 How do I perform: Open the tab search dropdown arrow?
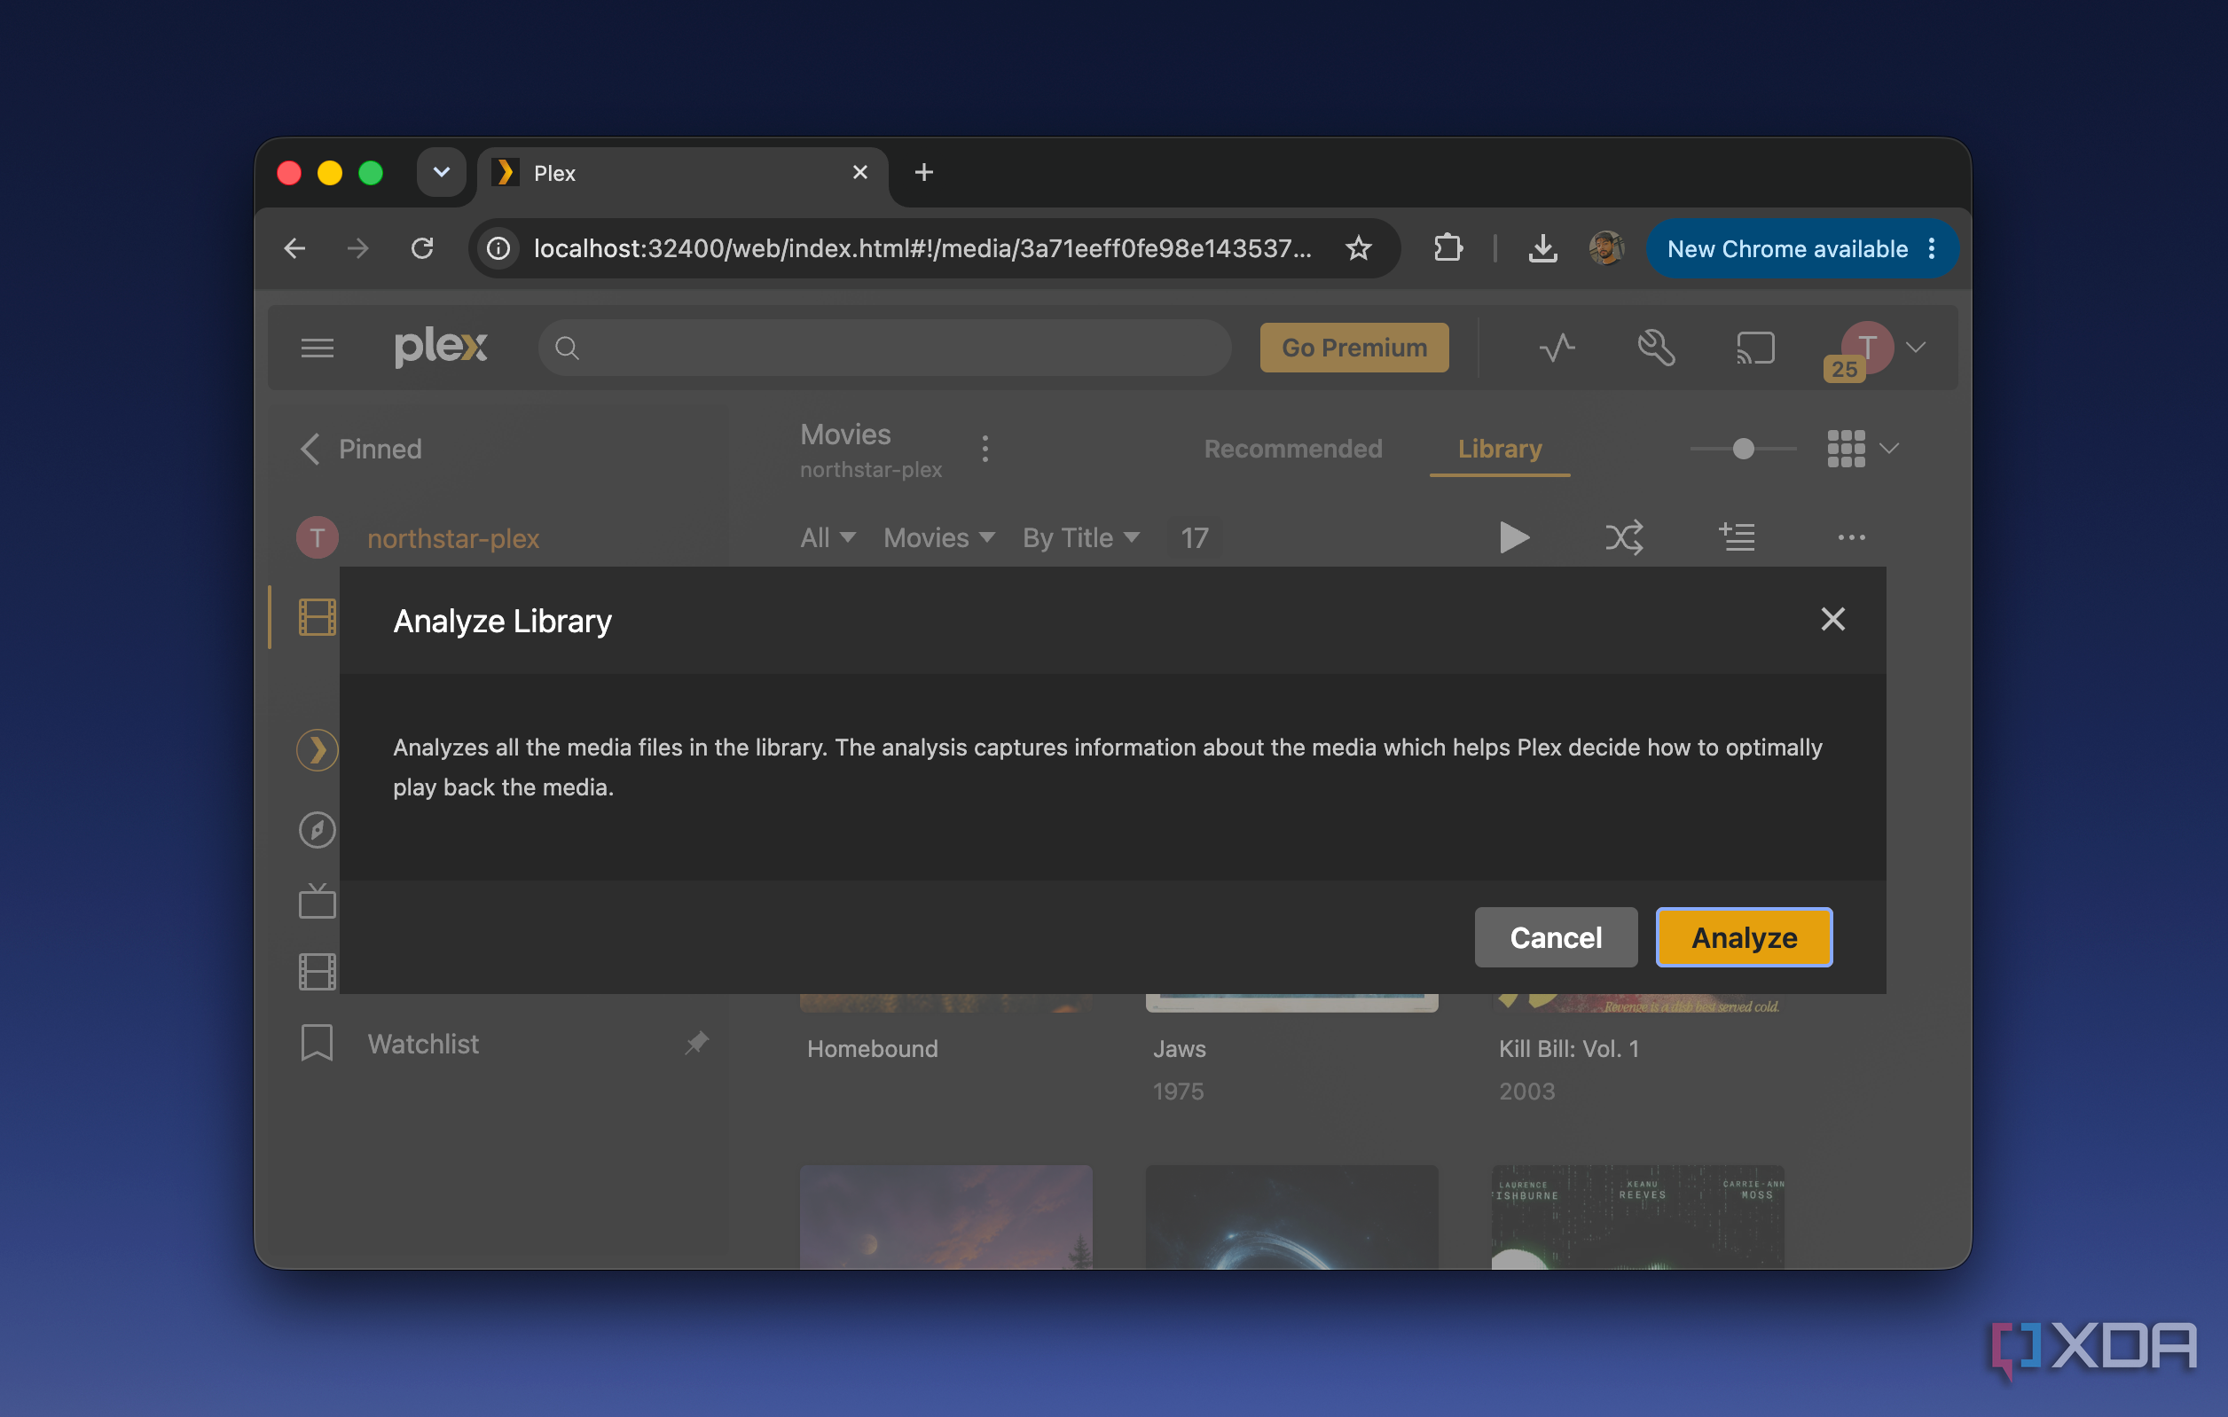[441, 172]
